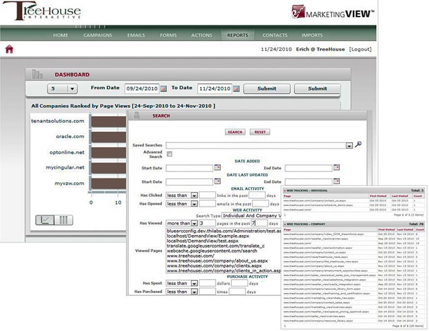The image size is (429, 331).
Task: Open the From Date calendar picker
Action: pyautogui.click(x=163, y=88)
